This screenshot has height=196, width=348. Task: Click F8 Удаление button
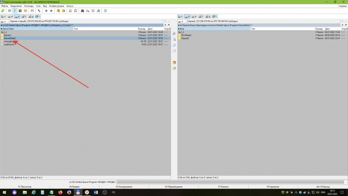coord(273,187)
